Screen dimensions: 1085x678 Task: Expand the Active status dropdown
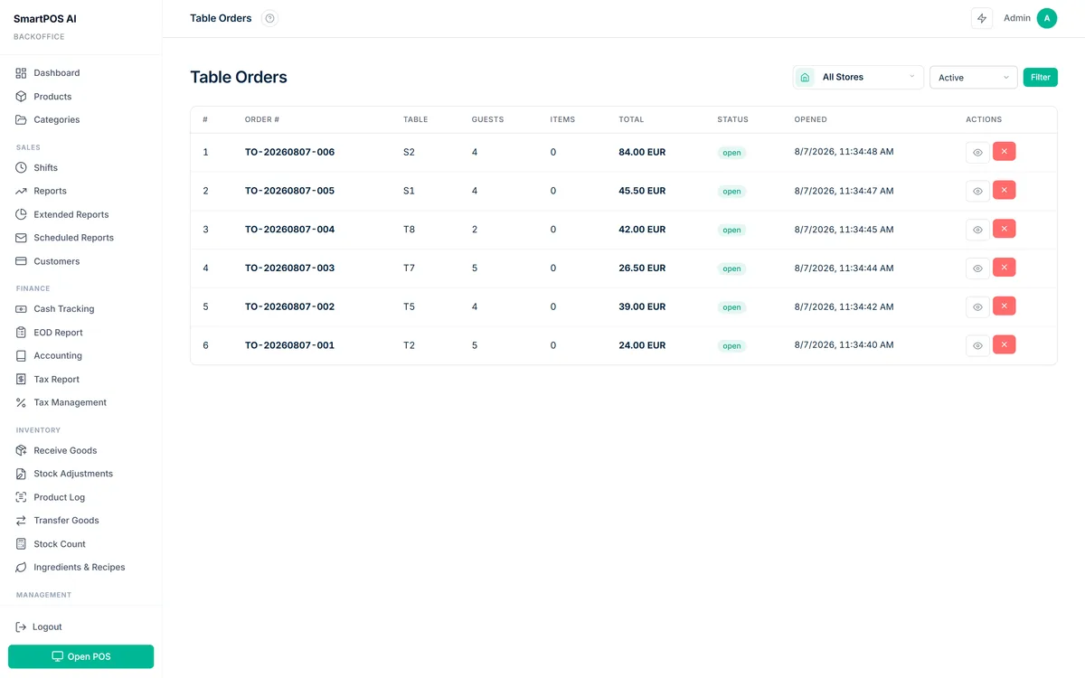point(974,78)
